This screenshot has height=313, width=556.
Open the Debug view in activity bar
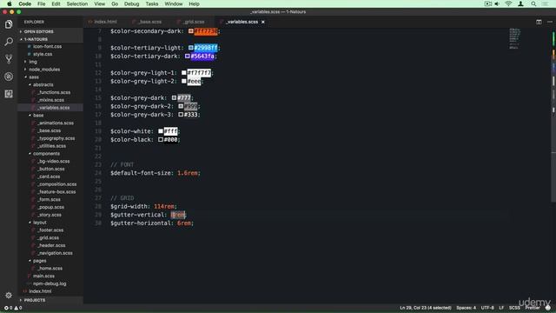(x=9, y=77)
